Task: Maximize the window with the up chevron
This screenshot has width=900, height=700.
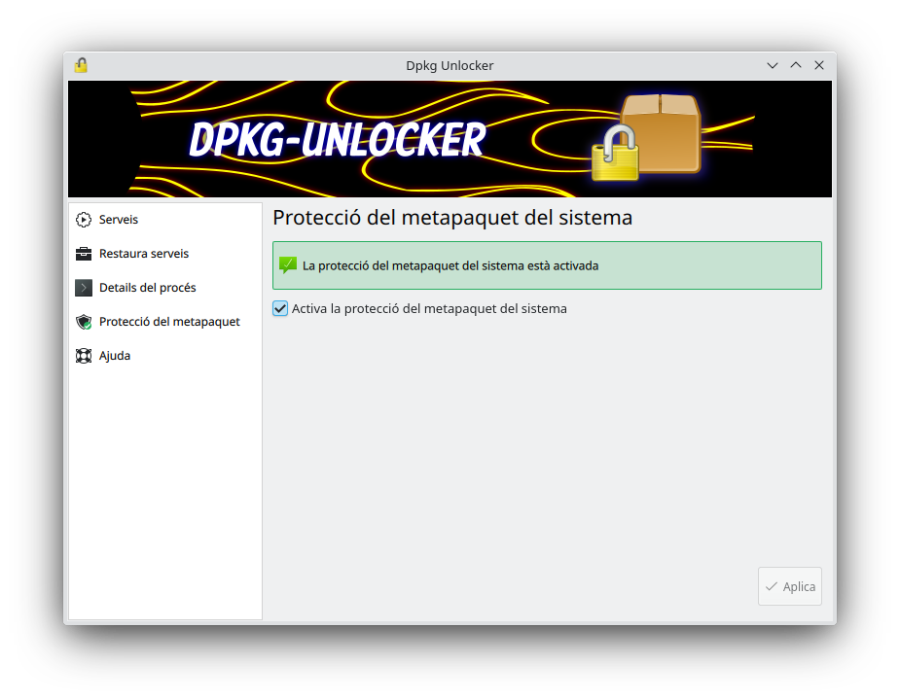Action: (x=796, y=65)
